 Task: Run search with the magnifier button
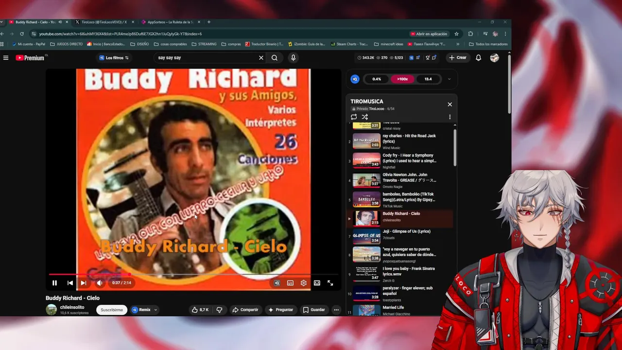[275, 58]
